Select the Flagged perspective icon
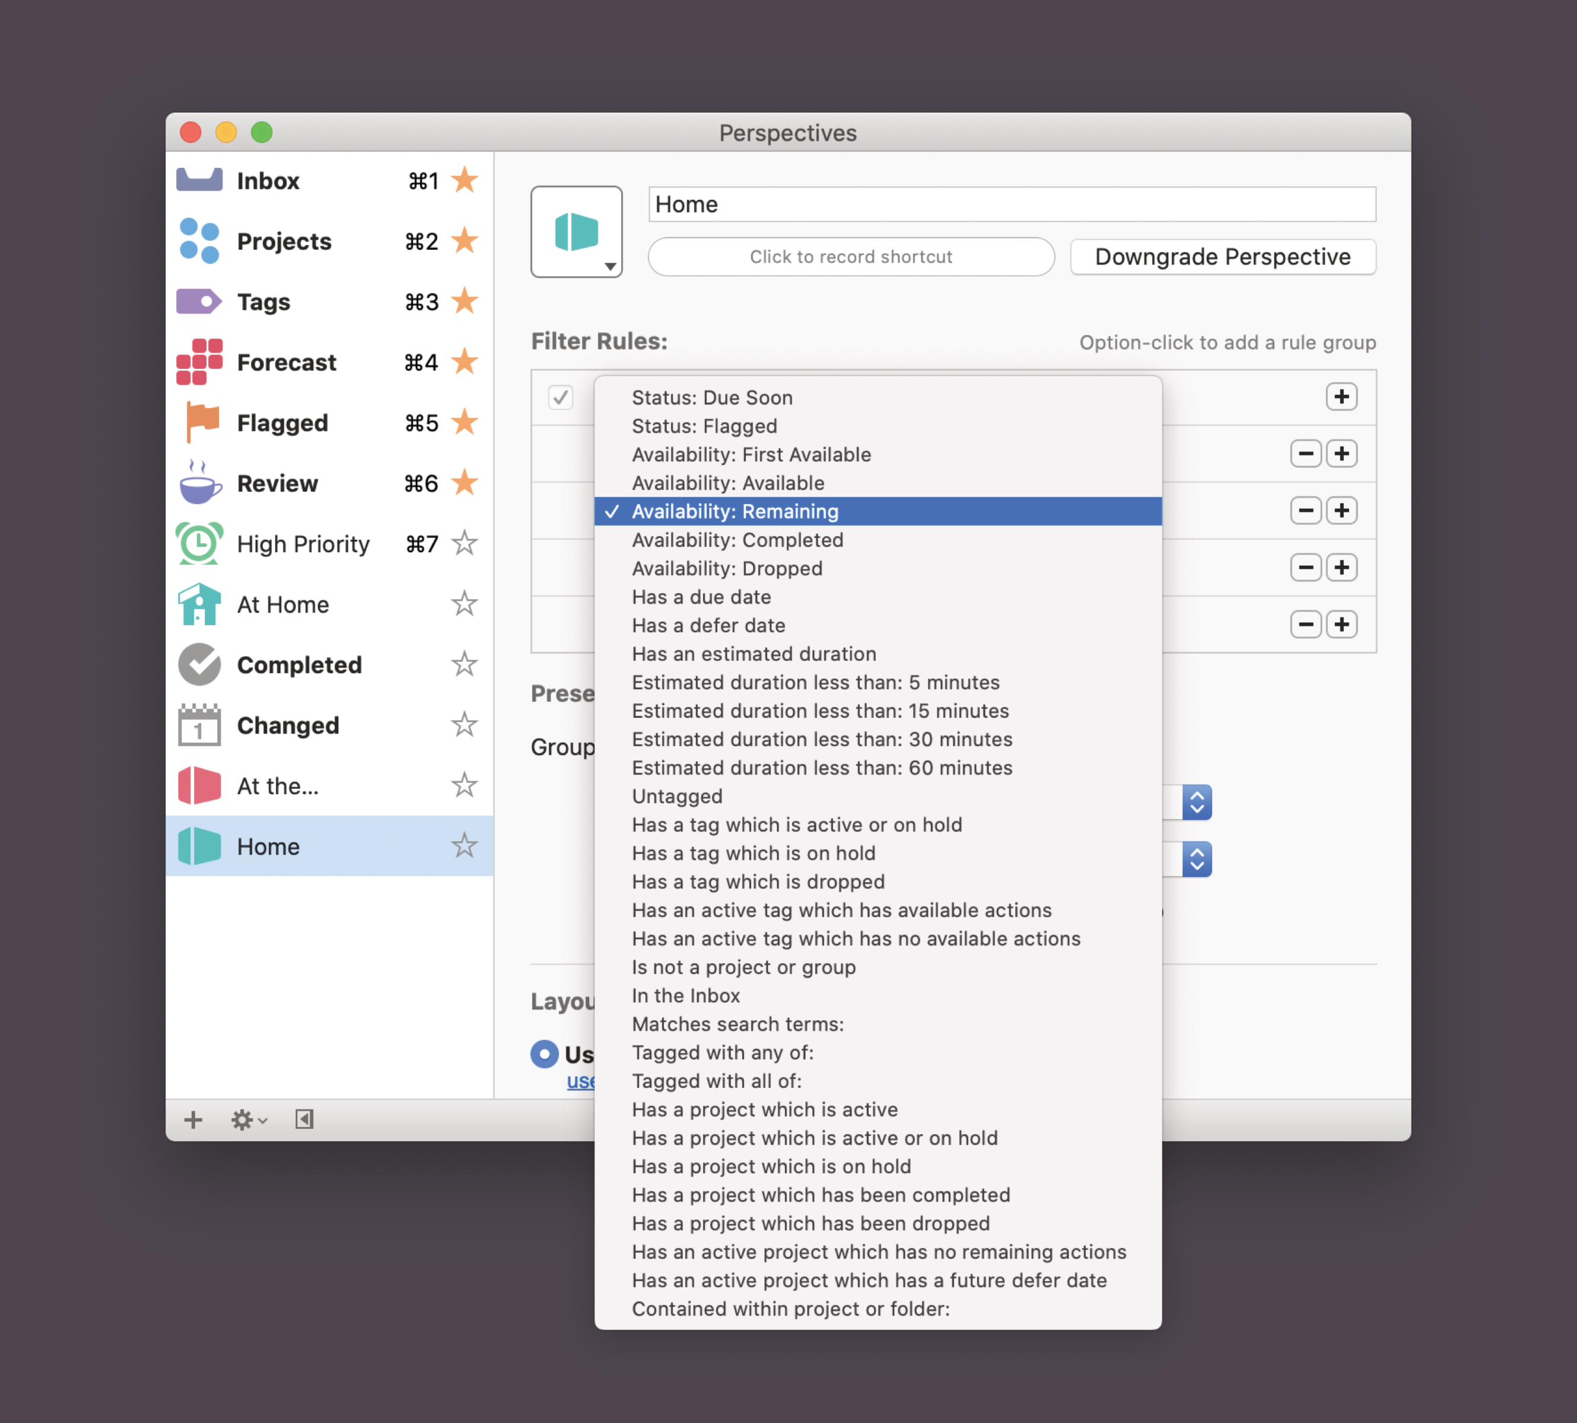The height and width of the screenshot is (1423, 1577). [199, 422]
